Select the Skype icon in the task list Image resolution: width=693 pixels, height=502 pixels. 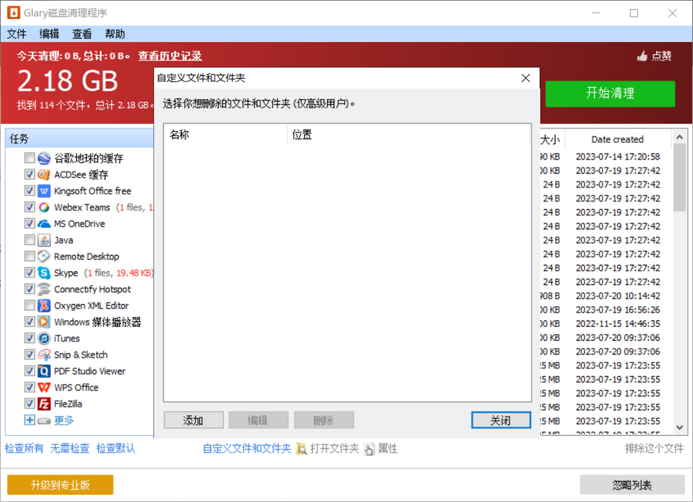click(43, 273)
